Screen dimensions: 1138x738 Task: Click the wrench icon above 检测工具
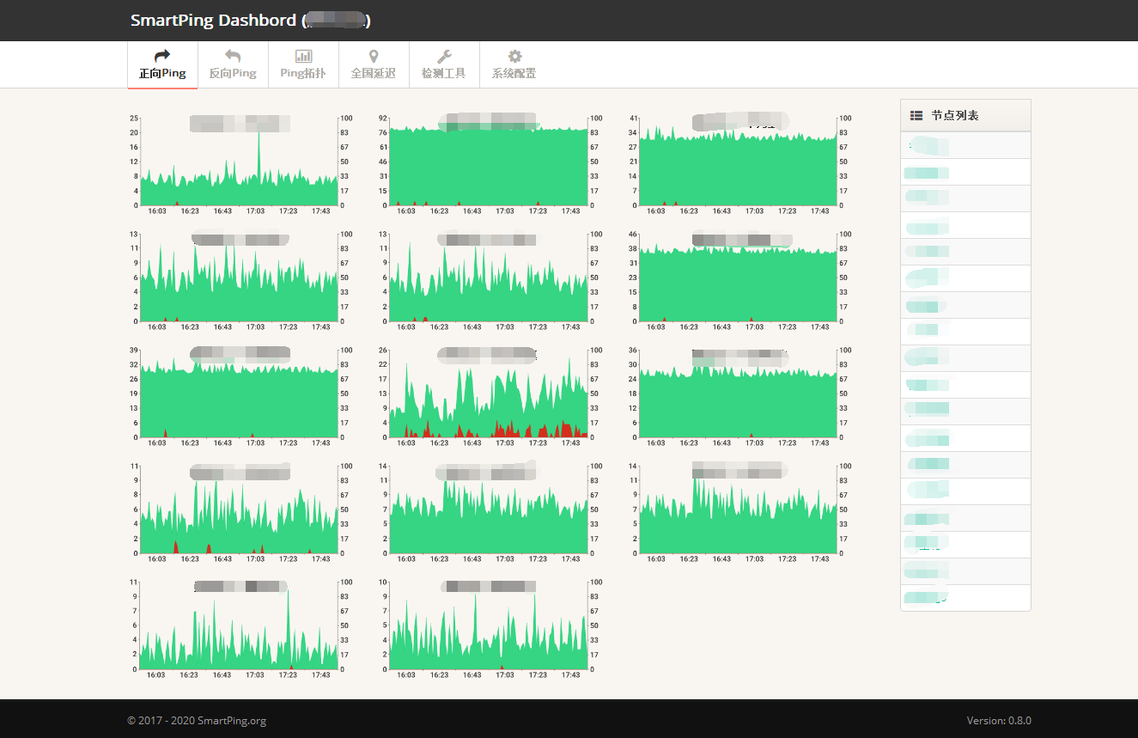(x=444, y=56)
